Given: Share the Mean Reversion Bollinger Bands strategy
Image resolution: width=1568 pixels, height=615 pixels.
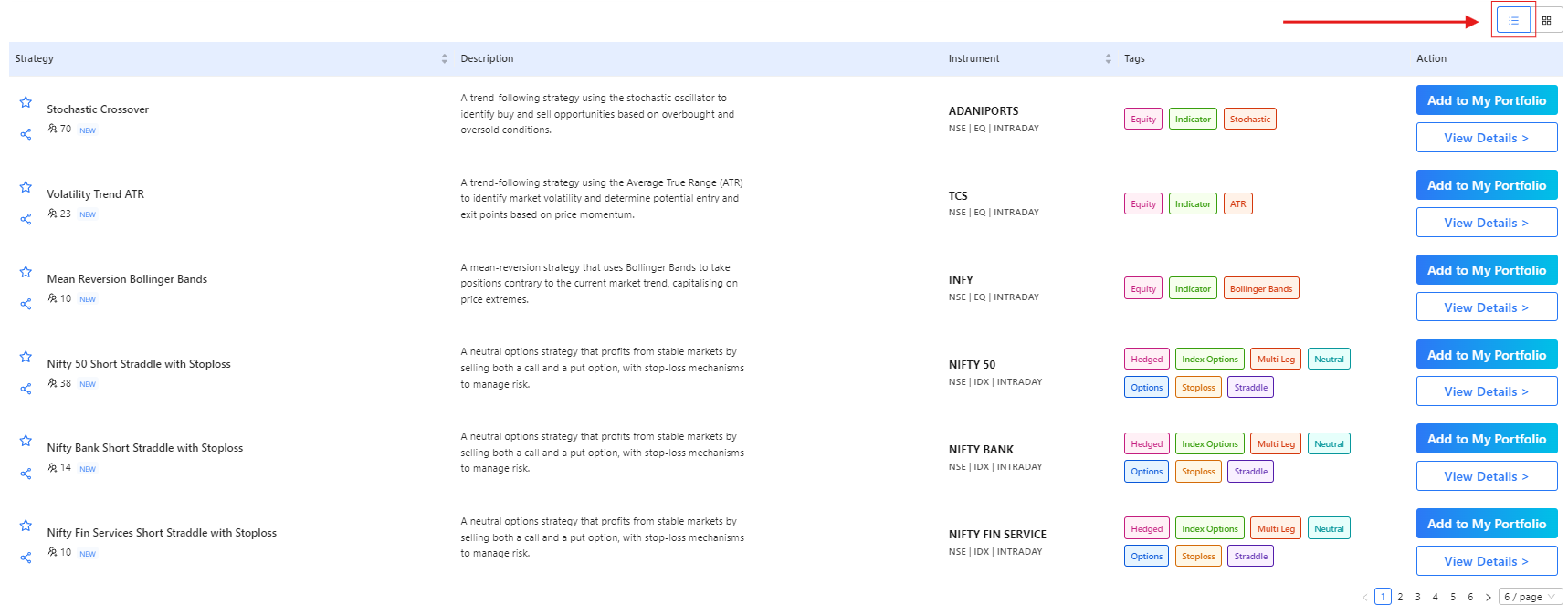Looking at the screenshot, I should pos(26,304).
